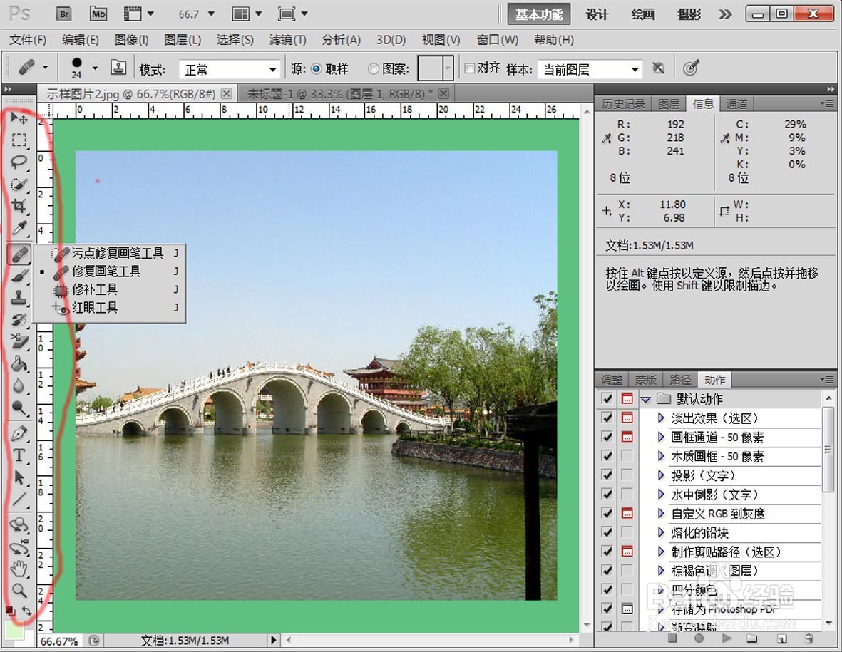The height and width of the screenshot is (652, 842).
Task: Select the Eyedropper tool
Action: tap(19, 228)
